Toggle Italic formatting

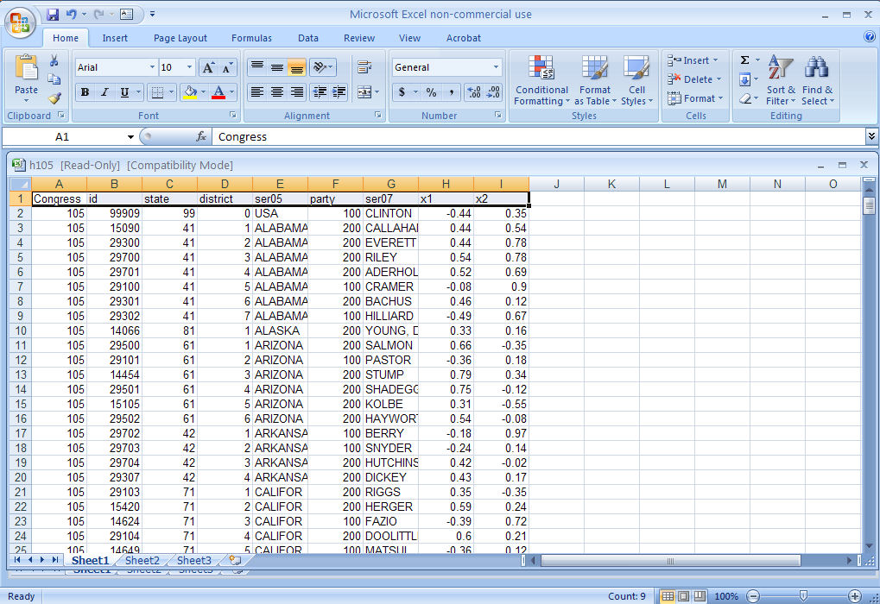tap(104, 92)
